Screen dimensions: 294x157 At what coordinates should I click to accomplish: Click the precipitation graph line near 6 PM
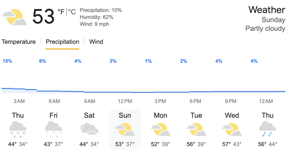click(x=196, y=92)
